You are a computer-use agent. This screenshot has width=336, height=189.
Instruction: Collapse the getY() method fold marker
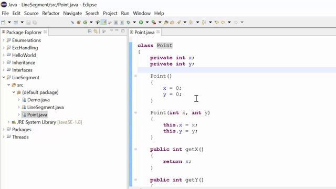tap(135, 180)
